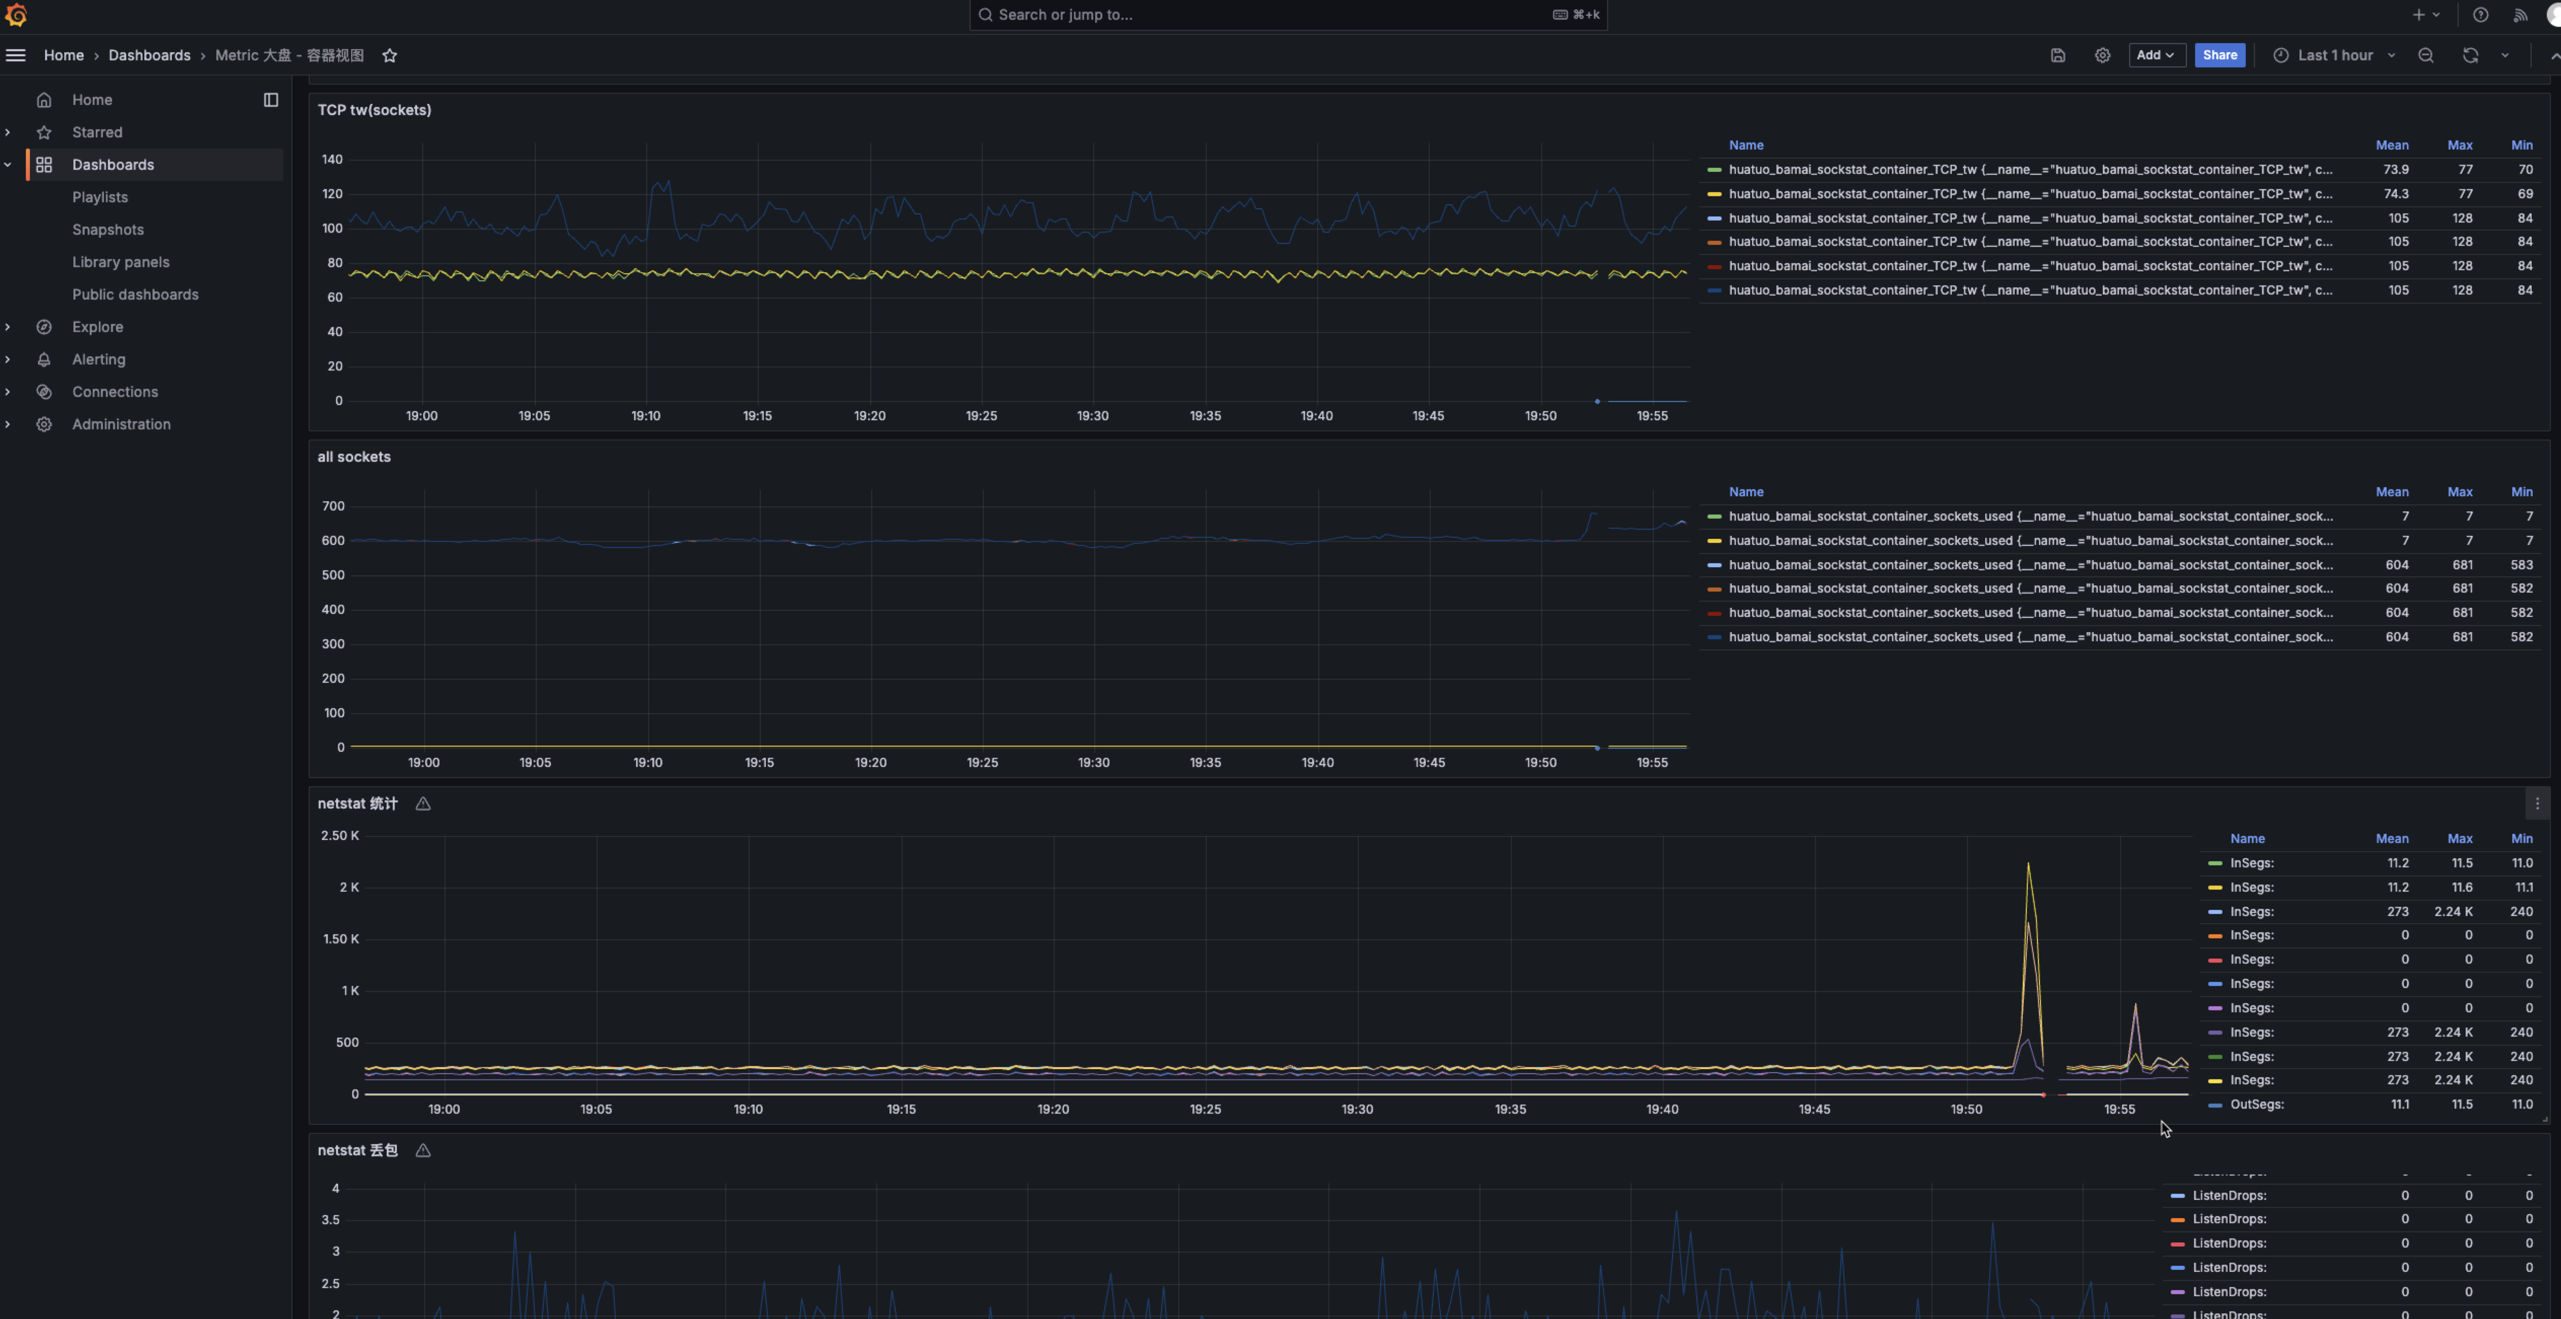Expand the Explore section

tap(8, 327)
